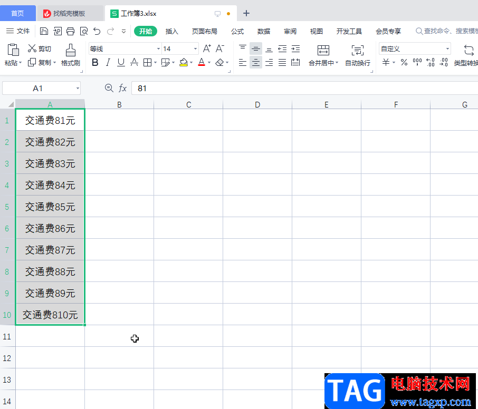Viewport: 478px width, 409px height.
Task: Decrease indent of cell content
Action: coord(282,48)
